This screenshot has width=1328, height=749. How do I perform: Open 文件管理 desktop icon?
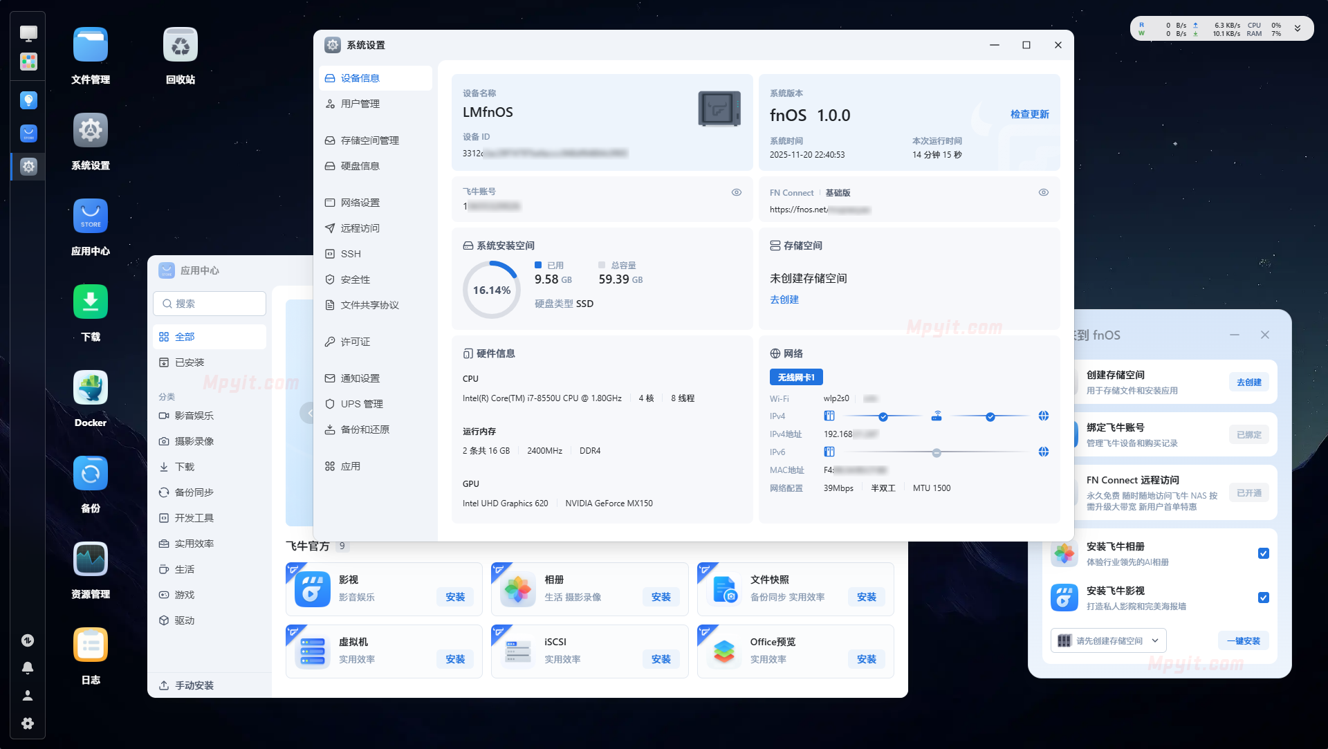91,45
